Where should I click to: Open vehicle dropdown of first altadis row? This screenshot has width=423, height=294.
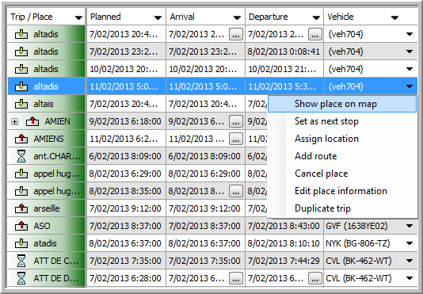(410, 34)
